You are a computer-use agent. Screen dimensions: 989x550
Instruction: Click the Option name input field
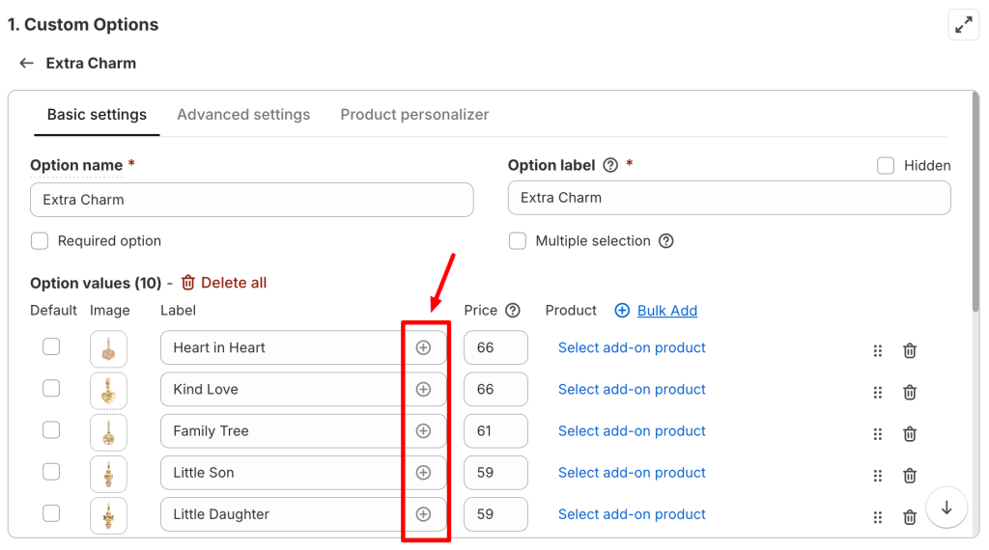252,200
